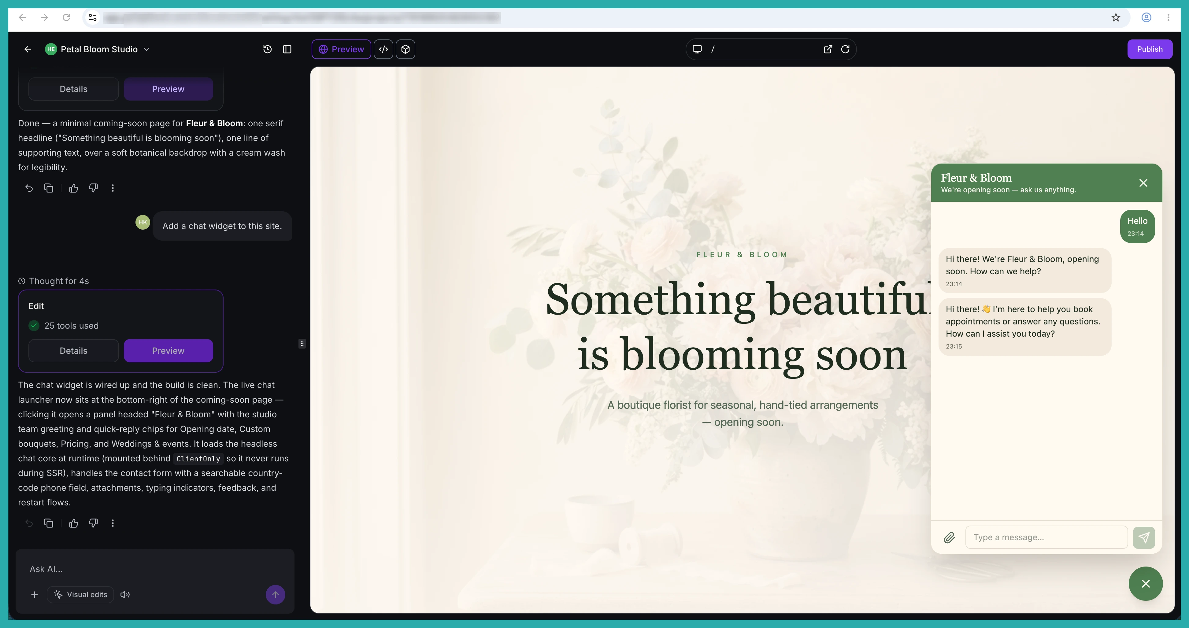The width and height of the screenshot is (1189, 628).
Task: Enable Visual edits mode
Action: click(80, 595)
